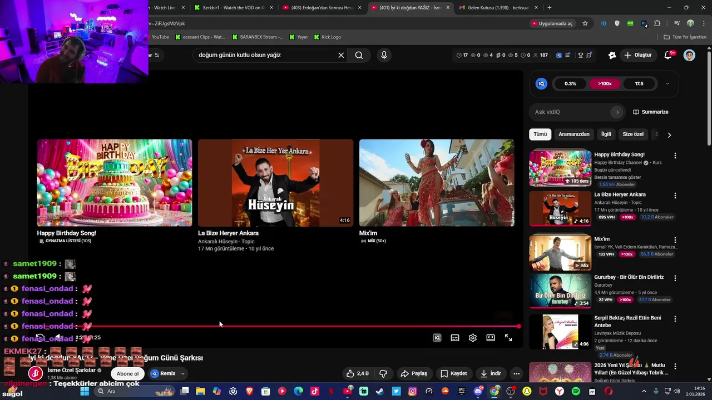The height and width of the screenshot is (400, 712).
Task: Open Spotify from the Windows taskbar
Action: (576, 391)
